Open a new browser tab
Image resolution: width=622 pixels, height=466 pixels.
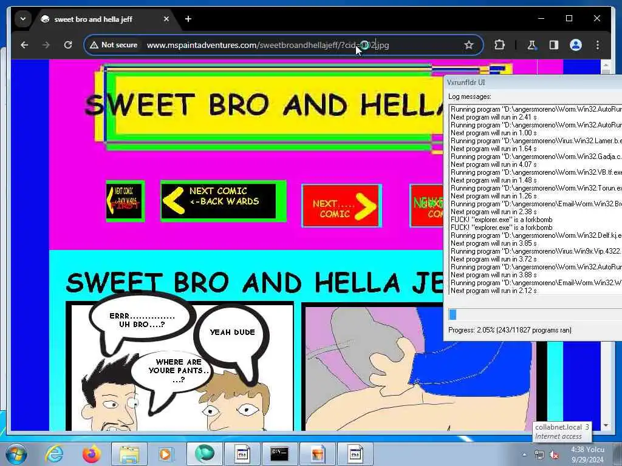click(x=188, y=19)
